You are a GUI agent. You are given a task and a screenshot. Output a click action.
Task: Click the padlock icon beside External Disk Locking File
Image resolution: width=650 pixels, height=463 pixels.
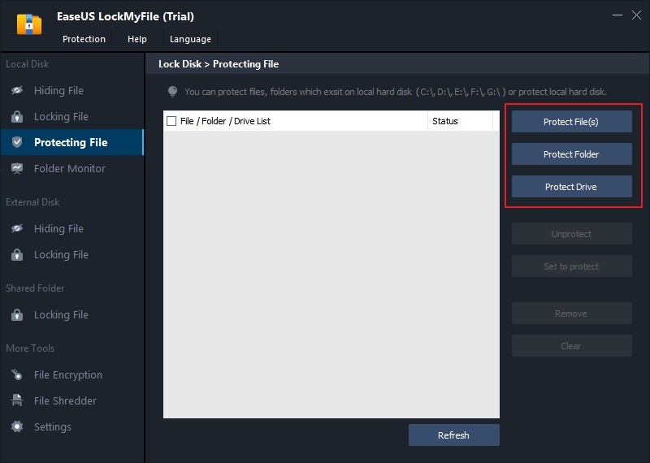(x=17, y=254)
